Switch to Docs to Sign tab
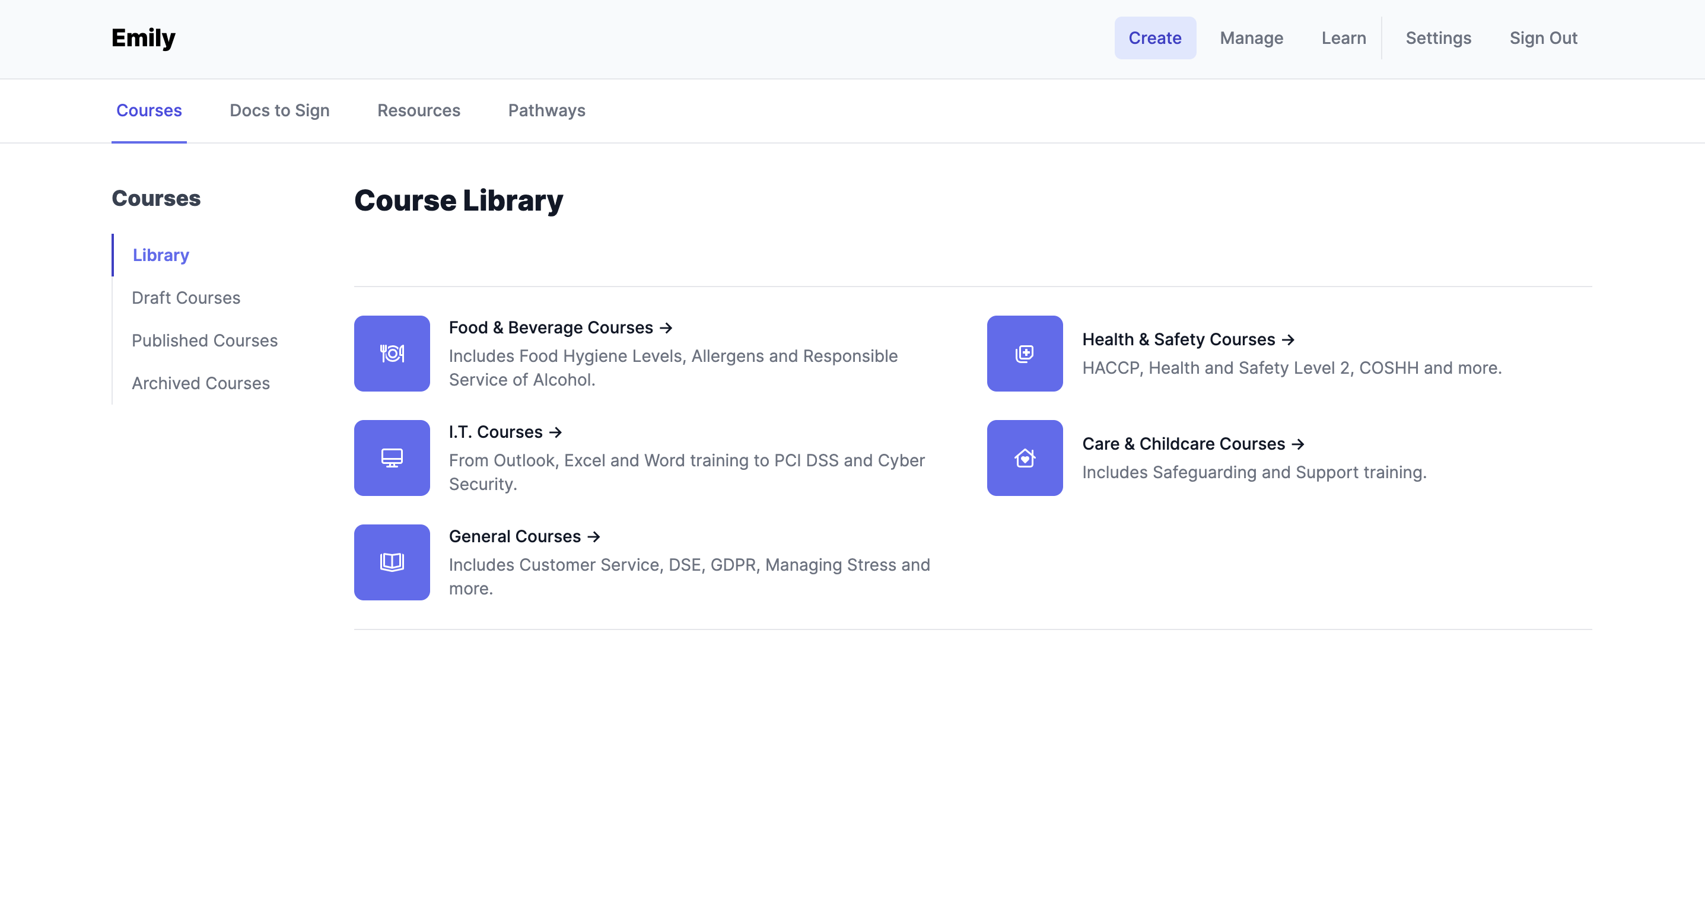This screenshot has width=1705, height=916. point(279,110)
